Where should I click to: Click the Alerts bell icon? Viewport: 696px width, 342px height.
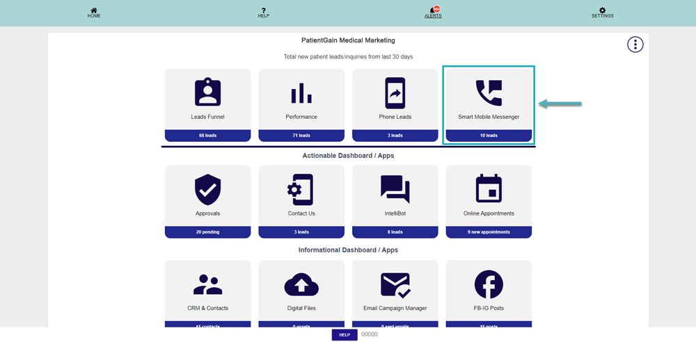point(432,10)
